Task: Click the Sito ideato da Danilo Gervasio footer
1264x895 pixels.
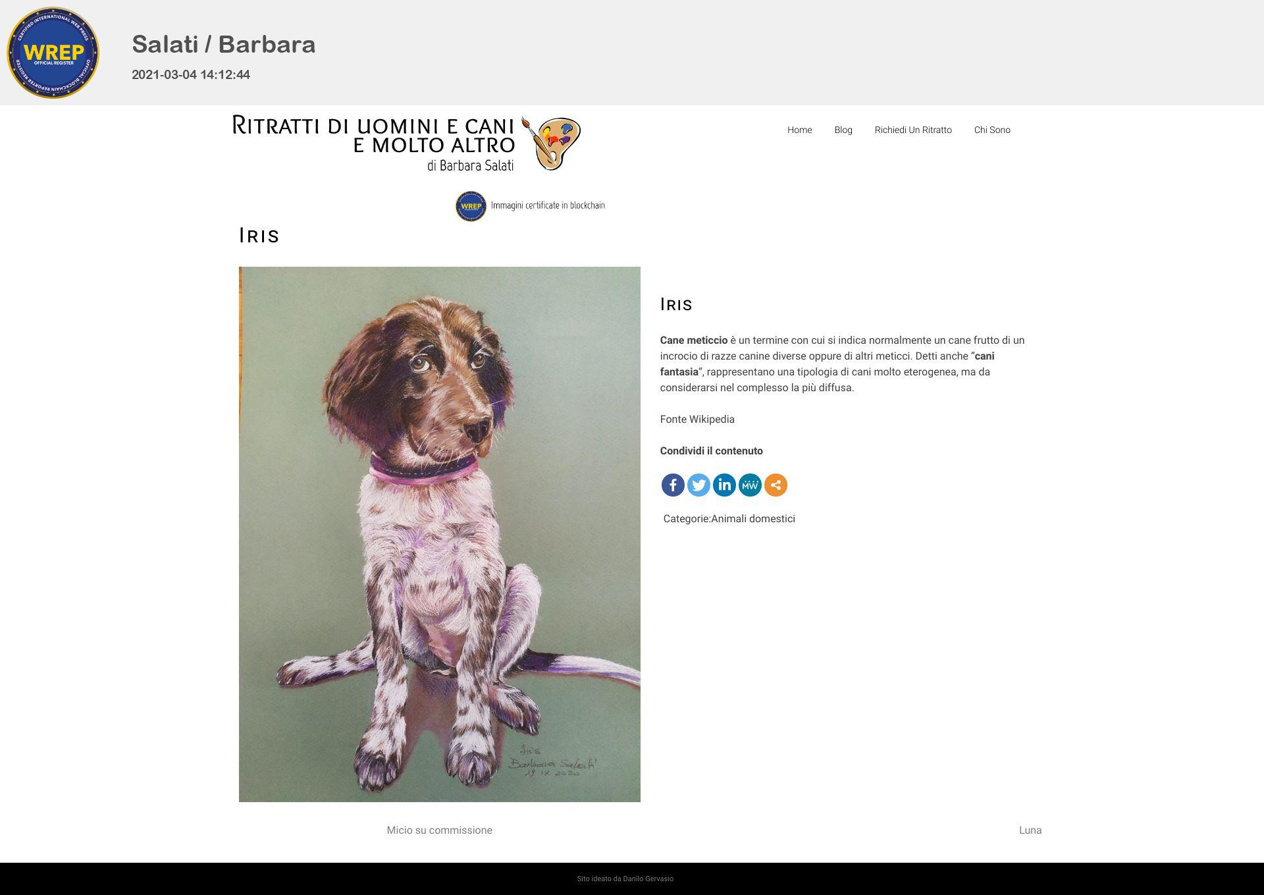Action: pyautogui.click(x=625, y=879)
